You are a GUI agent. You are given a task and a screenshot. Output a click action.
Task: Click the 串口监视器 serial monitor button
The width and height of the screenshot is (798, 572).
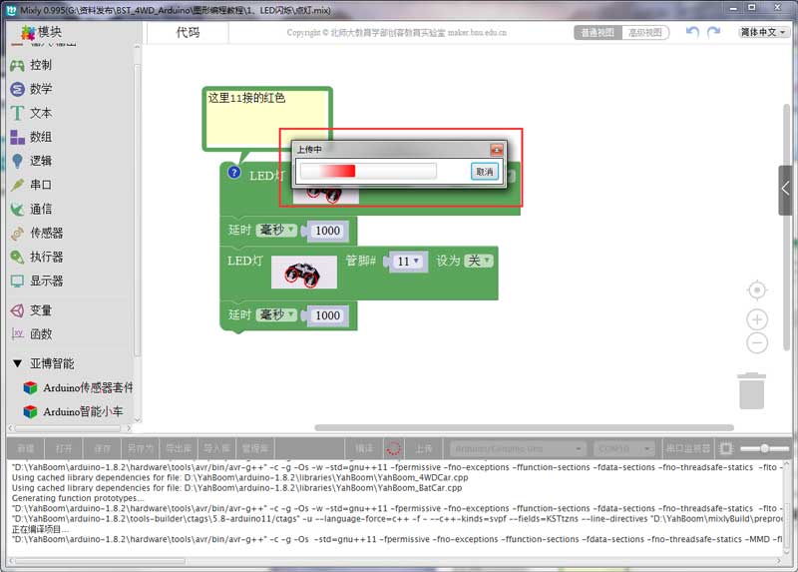point(688,449)
